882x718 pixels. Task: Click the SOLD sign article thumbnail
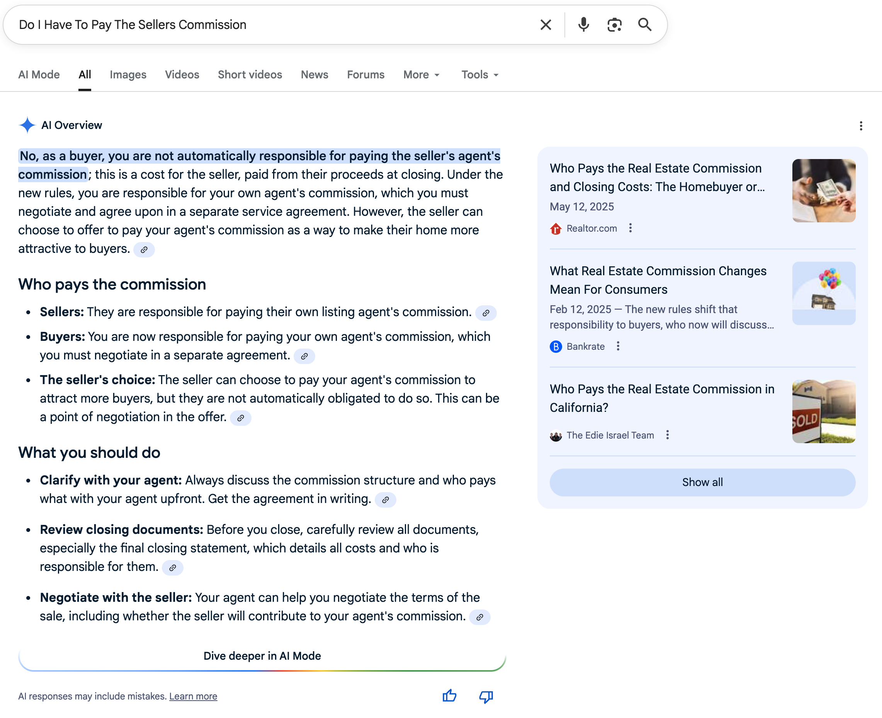pos(823,411)
